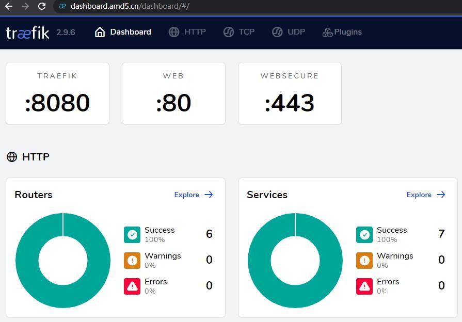Click the TCP protocol icon in navbar
The height and width of the screenshot is (322, 462).
(x=228, y=31)
